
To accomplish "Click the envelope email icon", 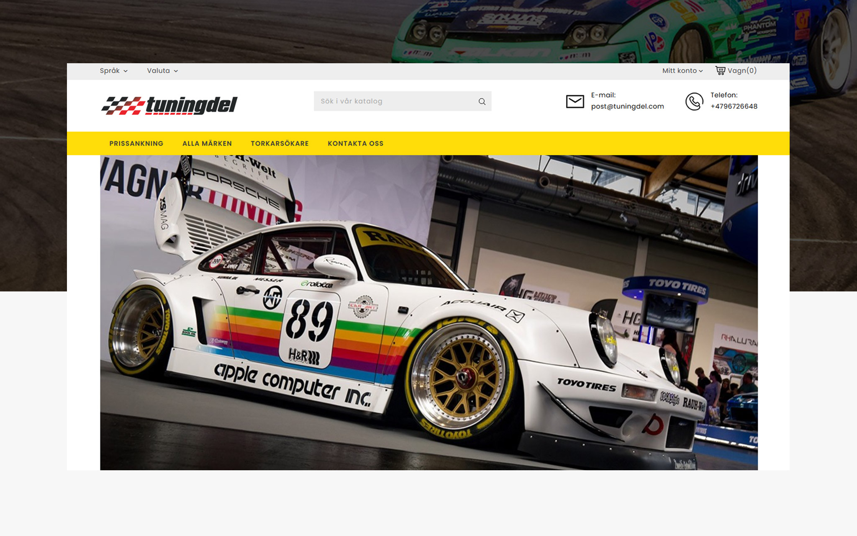I will click(575, 101).
